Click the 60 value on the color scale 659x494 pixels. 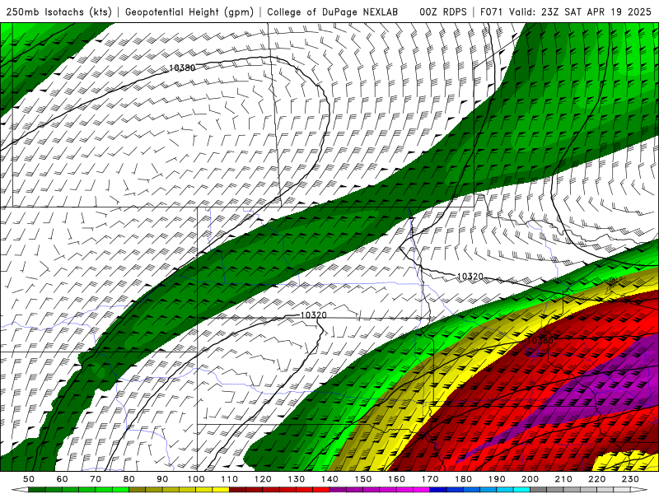point(63,479)
